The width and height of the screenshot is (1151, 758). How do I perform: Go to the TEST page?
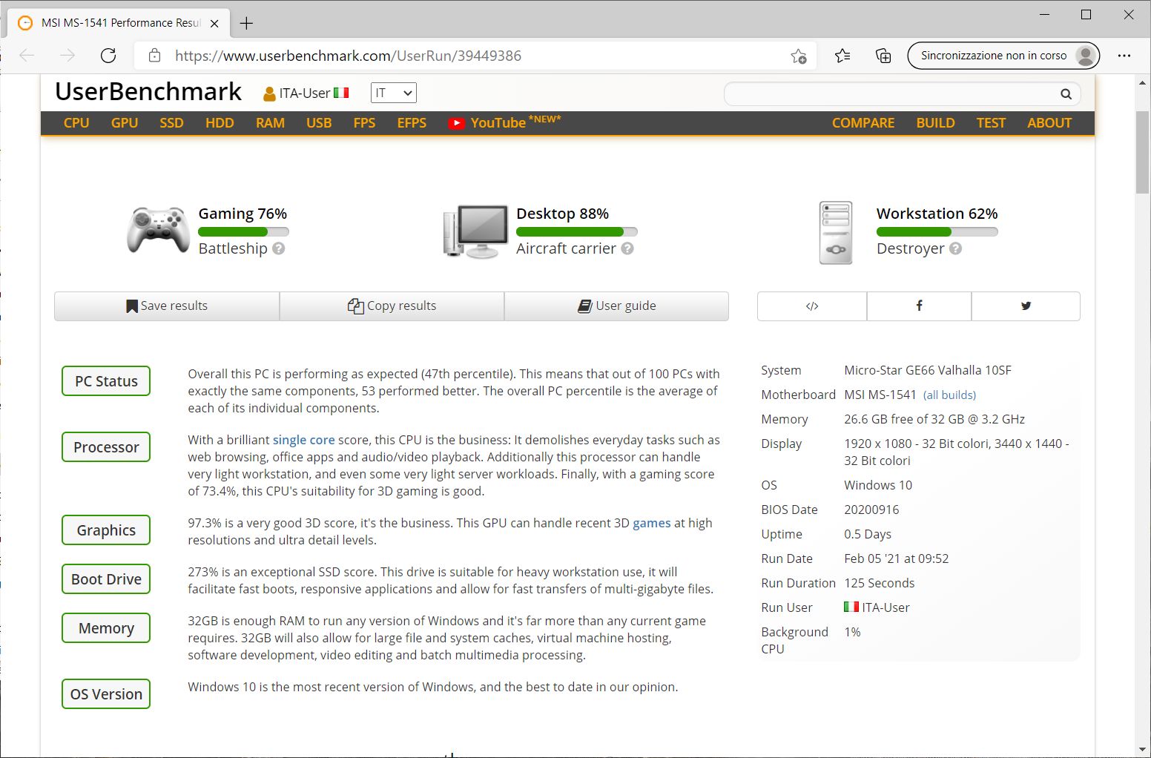[x=991, y=123]
